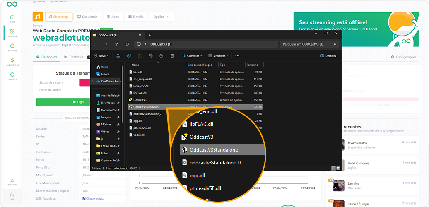Open the Novo dropdown in Explorer

click(x=101, y=56)
